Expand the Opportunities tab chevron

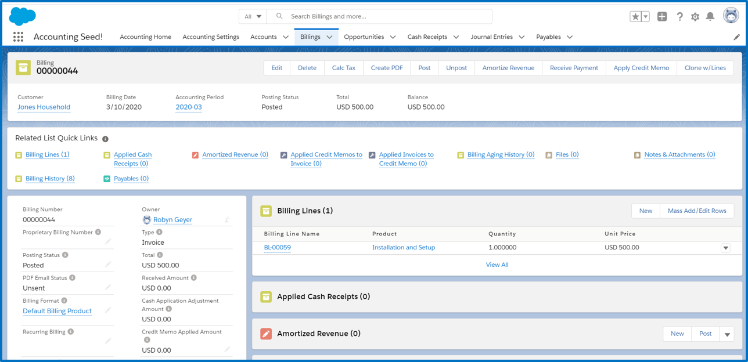tap(393, 37)
